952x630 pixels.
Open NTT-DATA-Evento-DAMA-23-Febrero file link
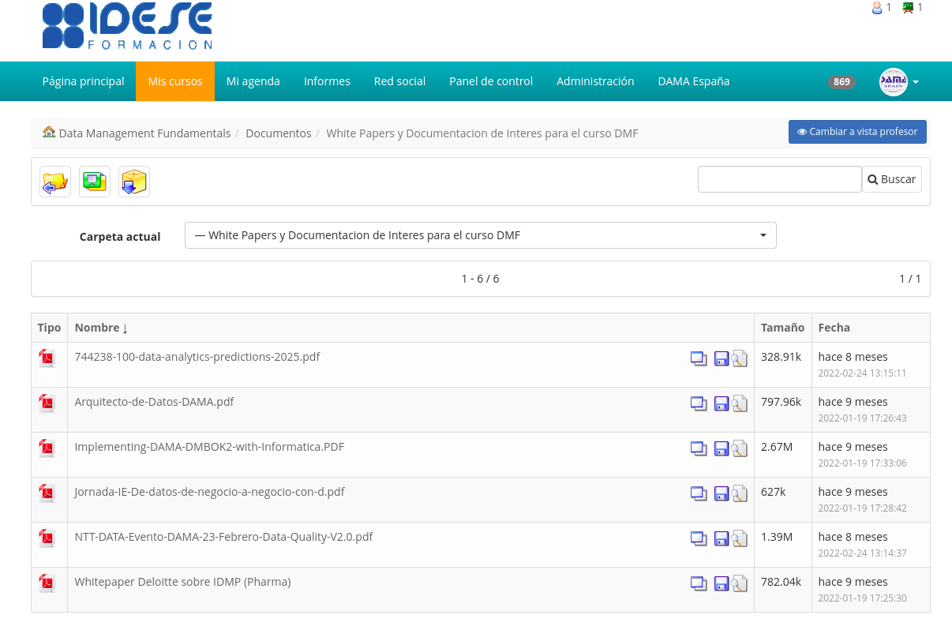223,537
